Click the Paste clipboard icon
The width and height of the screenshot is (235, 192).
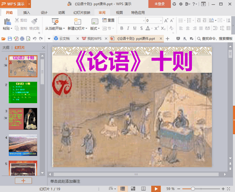7,22
